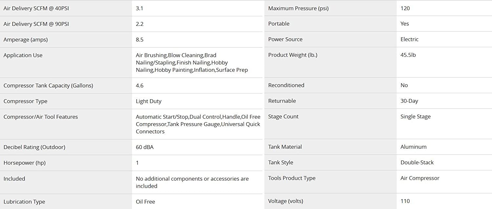
Task: Click the Air Delivery SCFM @ 40PSI label
Action: click(36, 9)
